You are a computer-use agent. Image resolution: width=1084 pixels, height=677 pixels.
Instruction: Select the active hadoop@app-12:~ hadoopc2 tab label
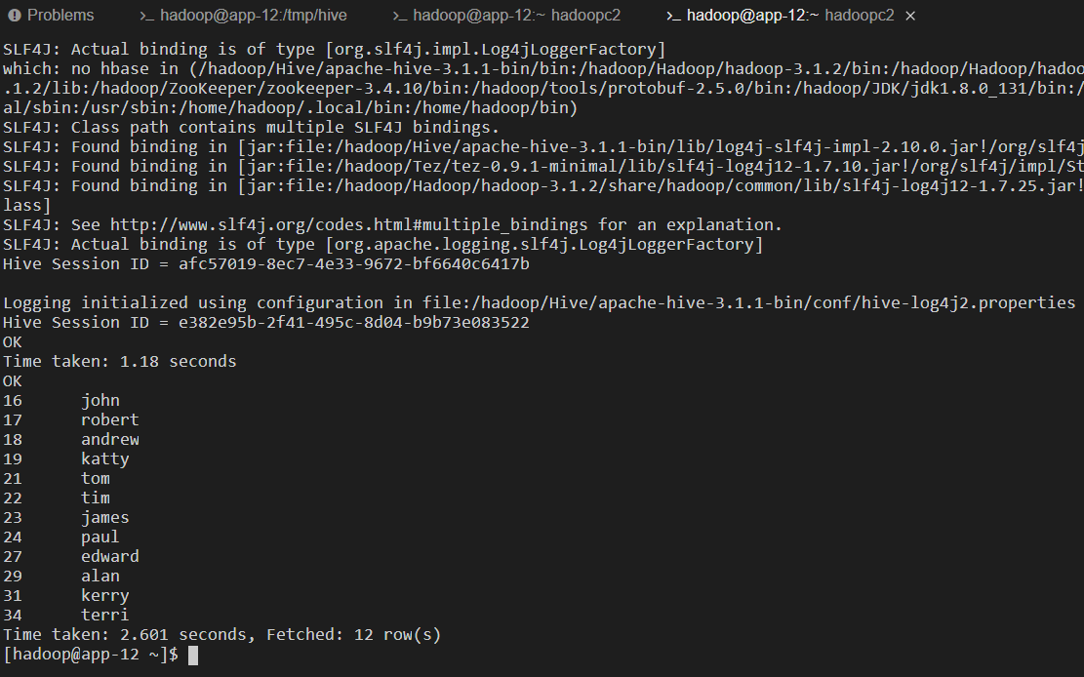pyautogui.click(x=790, y=16)
